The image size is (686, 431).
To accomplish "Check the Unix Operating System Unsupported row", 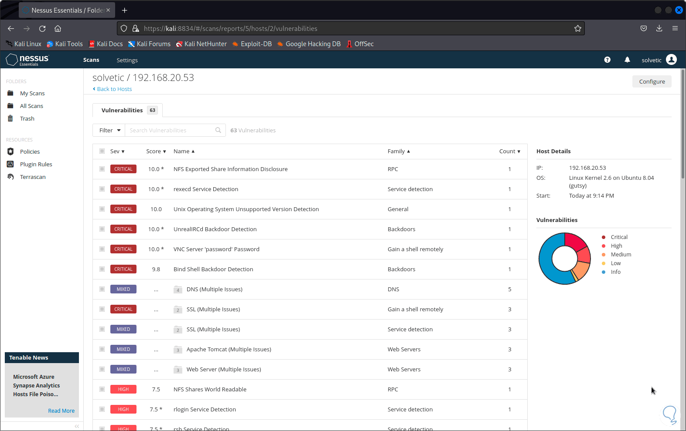I will (102, 209).
